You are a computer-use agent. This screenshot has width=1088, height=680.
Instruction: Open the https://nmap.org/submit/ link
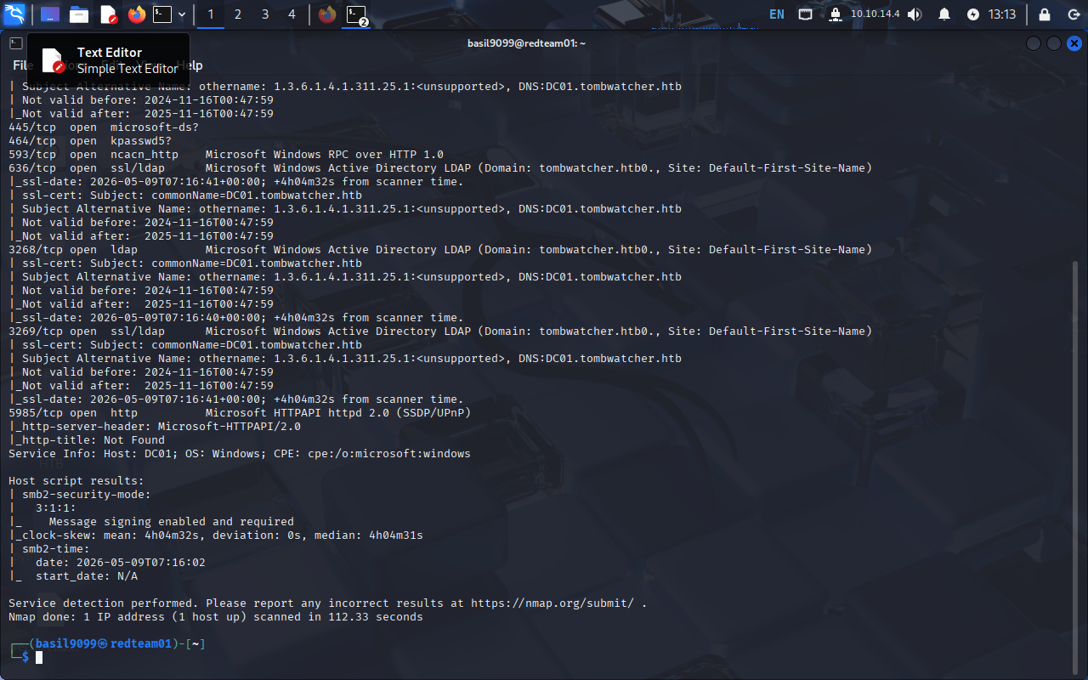552,603
